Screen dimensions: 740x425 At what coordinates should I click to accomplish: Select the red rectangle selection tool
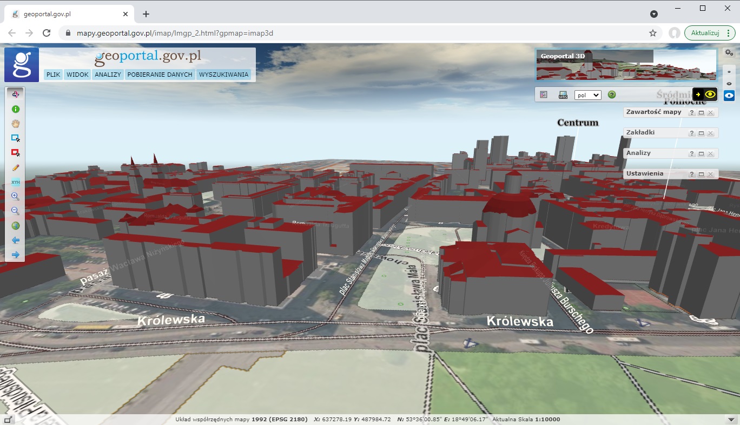pyautogui.click(x=15, y=153)
